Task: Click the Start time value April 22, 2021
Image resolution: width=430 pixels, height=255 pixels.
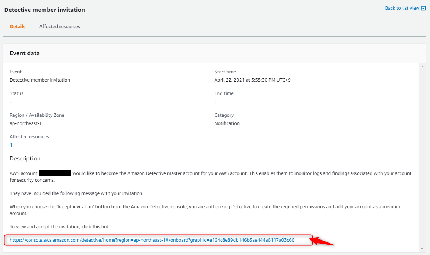Action: (253, 80)
